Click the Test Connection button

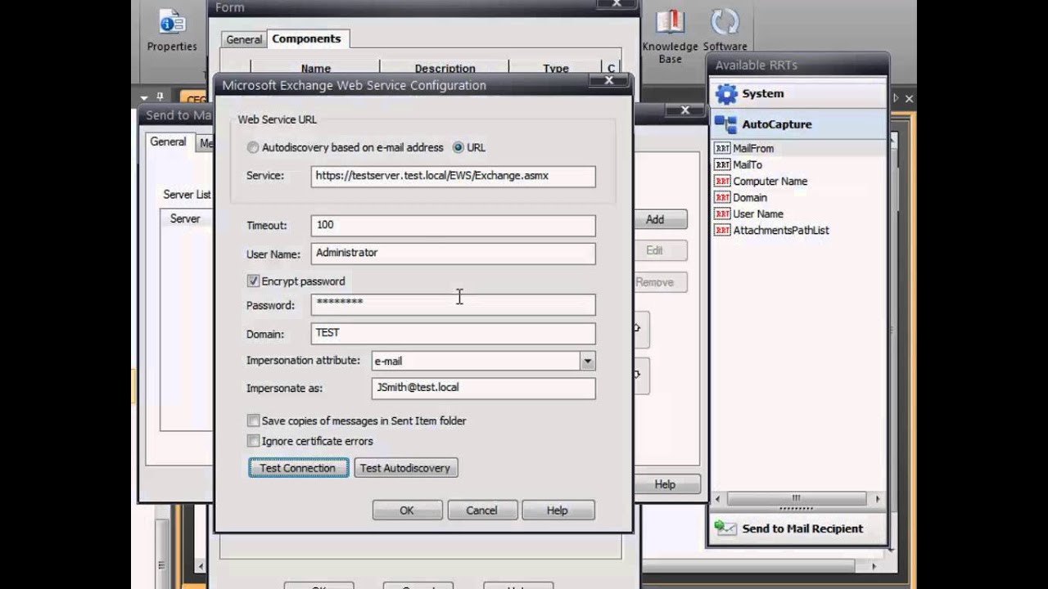[298, 468]
